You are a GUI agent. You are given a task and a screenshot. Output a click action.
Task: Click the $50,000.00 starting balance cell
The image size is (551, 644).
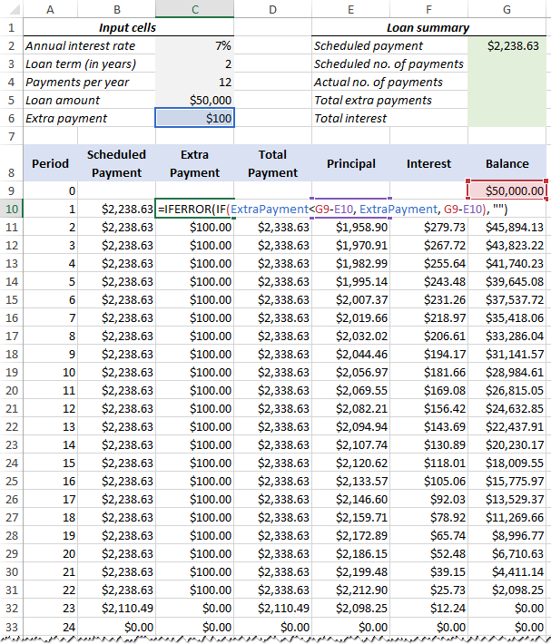507,190
